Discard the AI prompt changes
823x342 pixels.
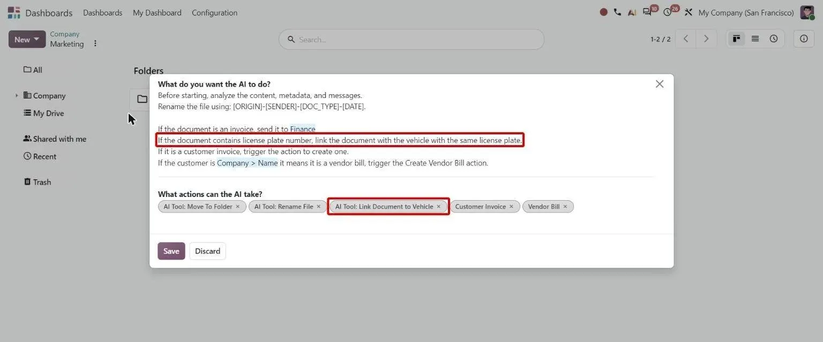pos(207,251)
